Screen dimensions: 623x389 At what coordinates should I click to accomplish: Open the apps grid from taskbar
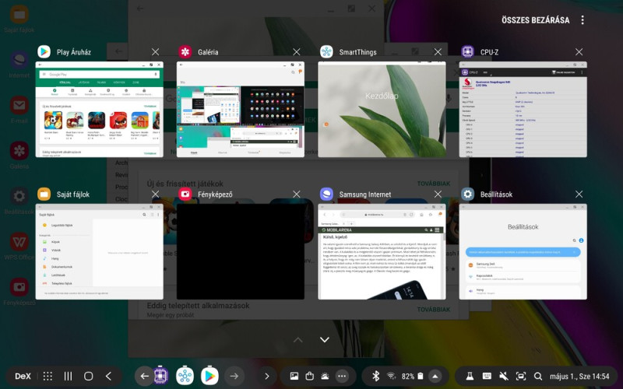click(x=48, y=377)
